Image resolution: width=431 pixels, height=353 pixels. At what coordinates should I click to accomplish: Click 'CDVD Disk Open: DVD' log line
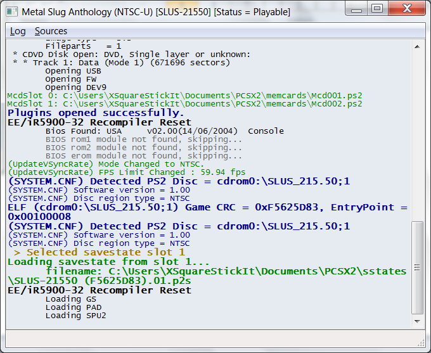point(132,55)
